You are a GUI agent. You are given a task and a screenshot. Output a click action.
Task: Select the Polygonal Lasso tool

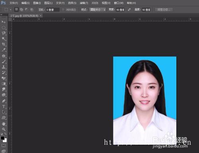[4, 33]
